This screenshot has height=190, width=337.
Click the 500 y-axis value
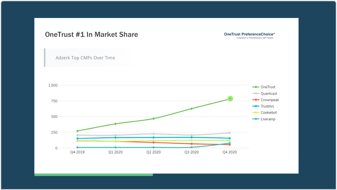coord(54,117)
